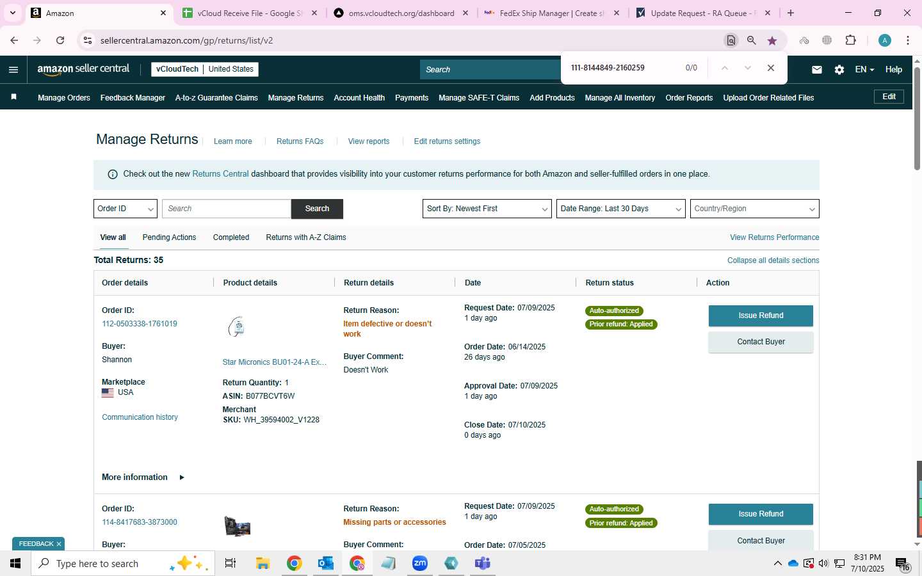The height and width of the screenshot is (576, 922).
Task: Show hidden system tray icons
Action: (777, 563)
